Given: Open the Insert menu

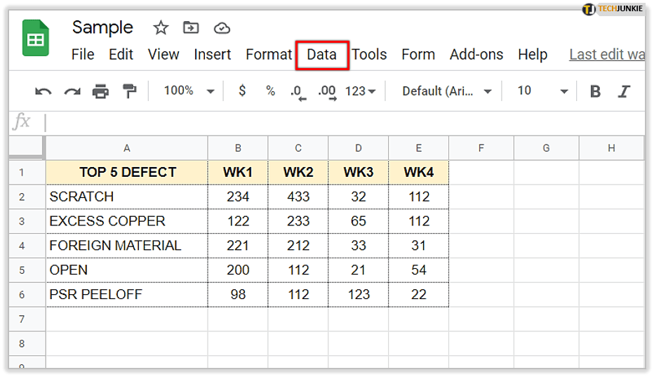Looking at the screenshot, I should click(x=212, y=55).
